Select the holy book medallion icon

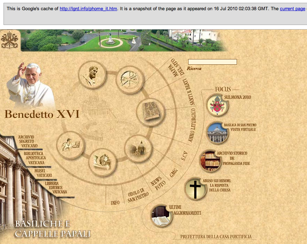(x=150, y=112)
